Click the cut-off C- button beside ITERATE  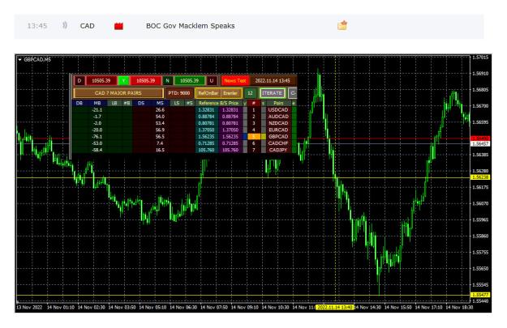(x=293, y=93)
